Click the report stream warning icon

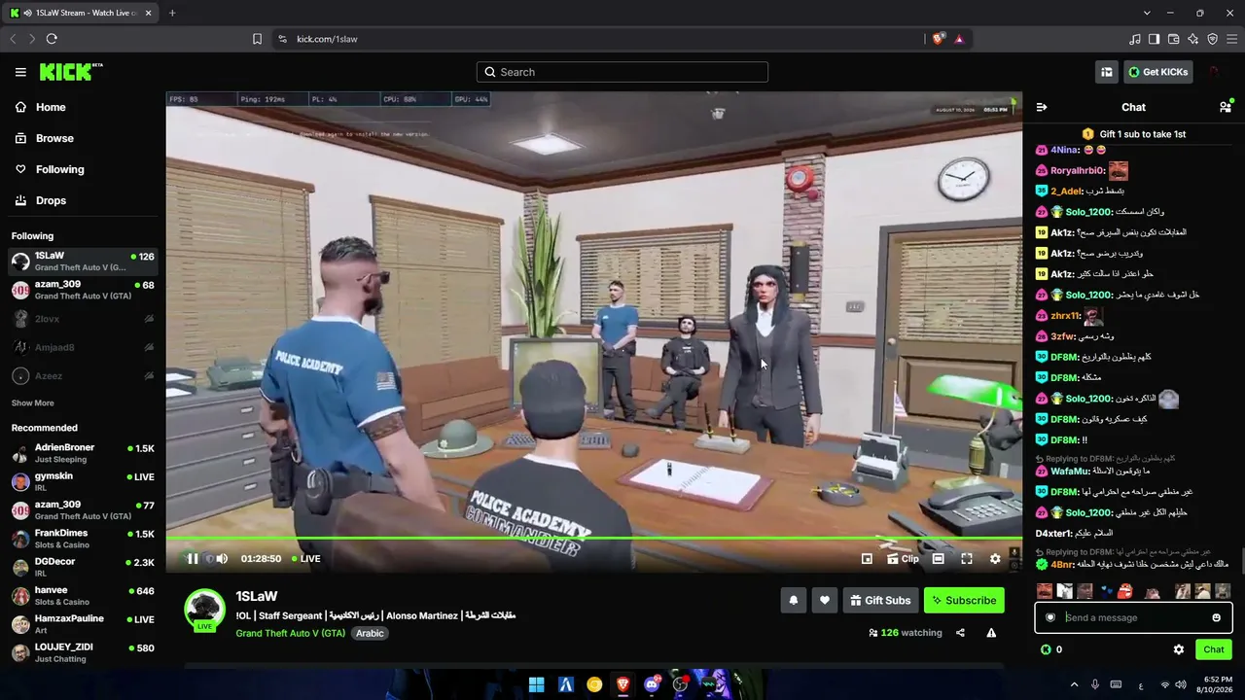[991, 633]
